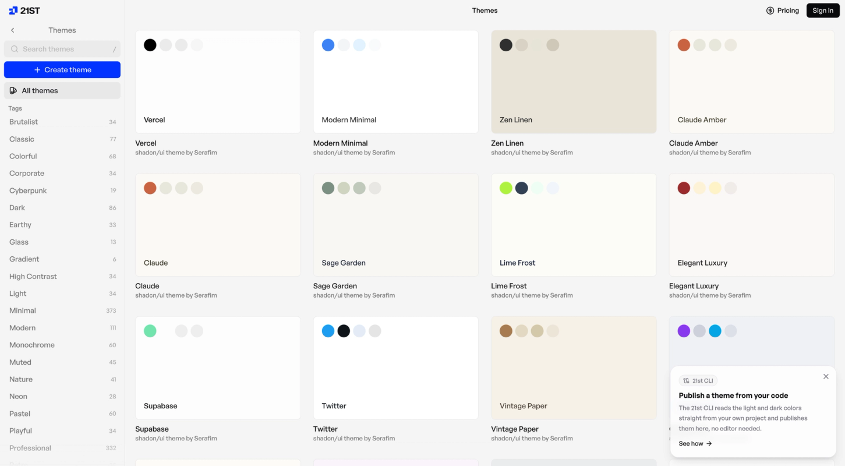Screen dimensions: 845x466
Task: Filter by the Cyberpunk tag
Action: pyautogui.click(x=62, y=190)
